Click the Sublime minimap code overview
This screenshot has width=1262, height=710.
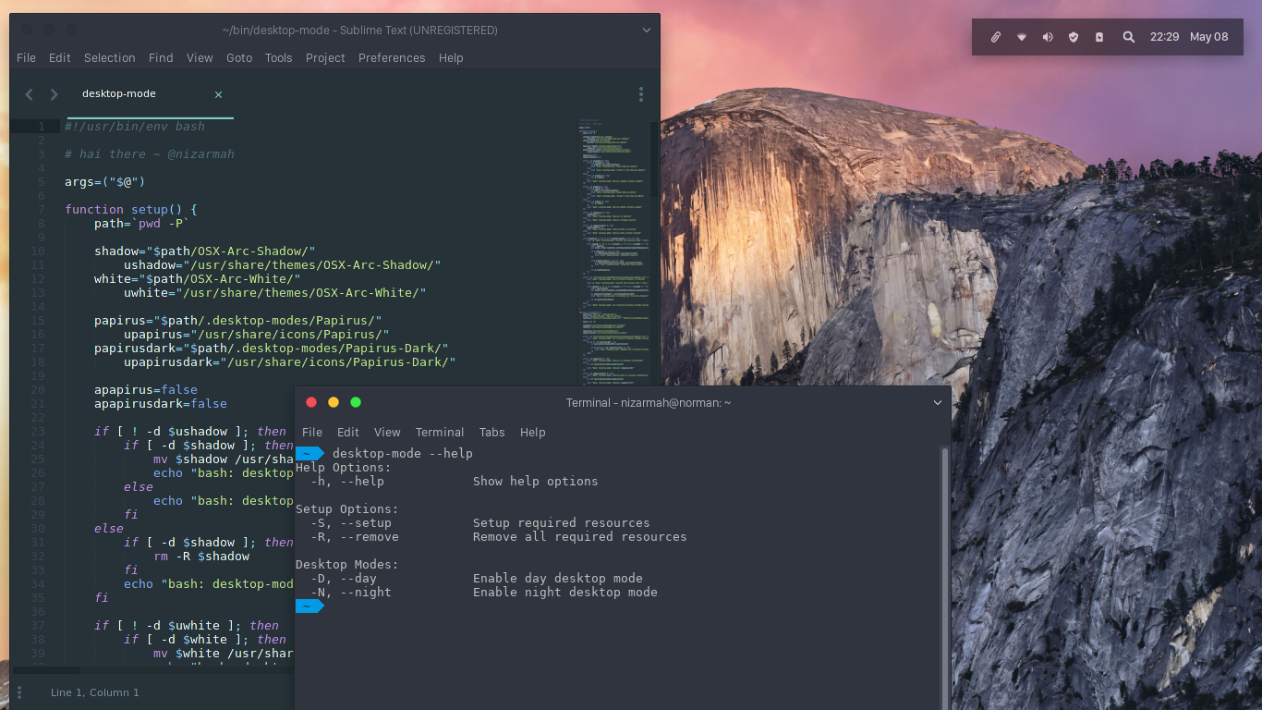pyautogui.click(x=613, y=254)
